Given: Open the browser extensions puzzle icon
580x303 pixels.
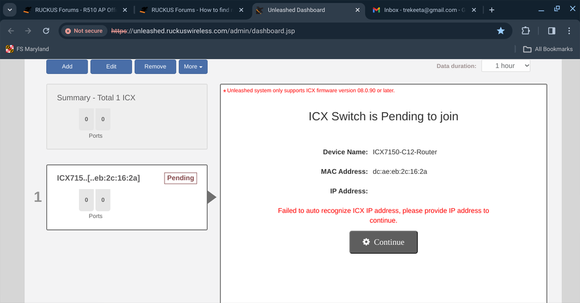Looking at the screenshot, I should 525,31.
